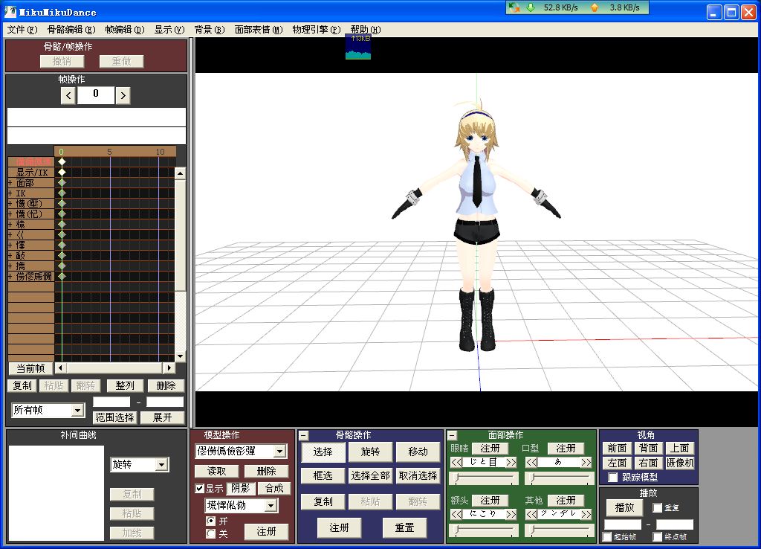This screenshot has height=549, width=761.
Task: Select previous mouth morph under 口型
Action: pyautogui.click(x=531, y=462)
